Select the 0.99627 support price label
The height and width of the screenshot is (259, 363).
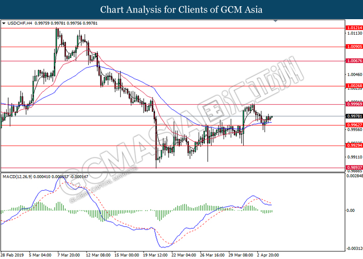(x=354, y=125)
